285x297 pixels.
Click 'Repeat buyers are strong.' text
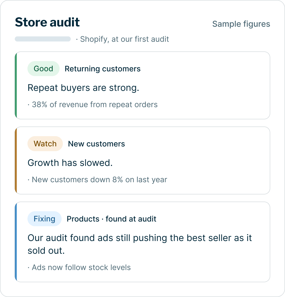point(83,88)
